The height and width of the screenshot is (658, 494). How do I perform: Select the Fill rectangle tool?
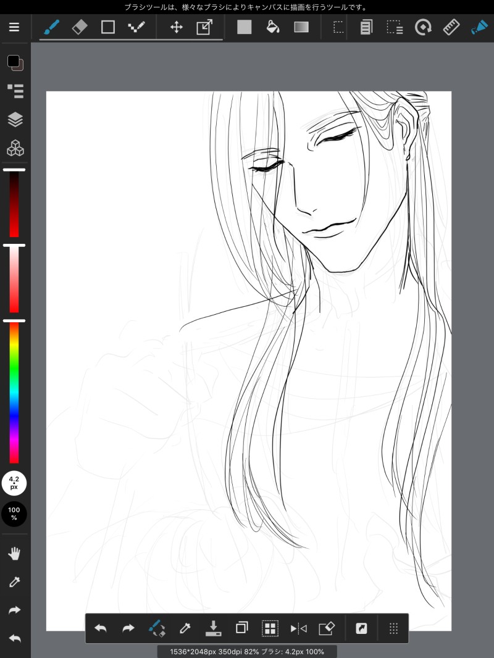pos(245,27)
